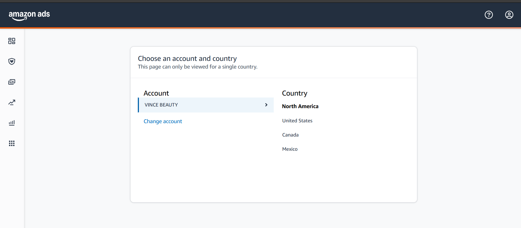Click the North America region heading

pos(300,106)
